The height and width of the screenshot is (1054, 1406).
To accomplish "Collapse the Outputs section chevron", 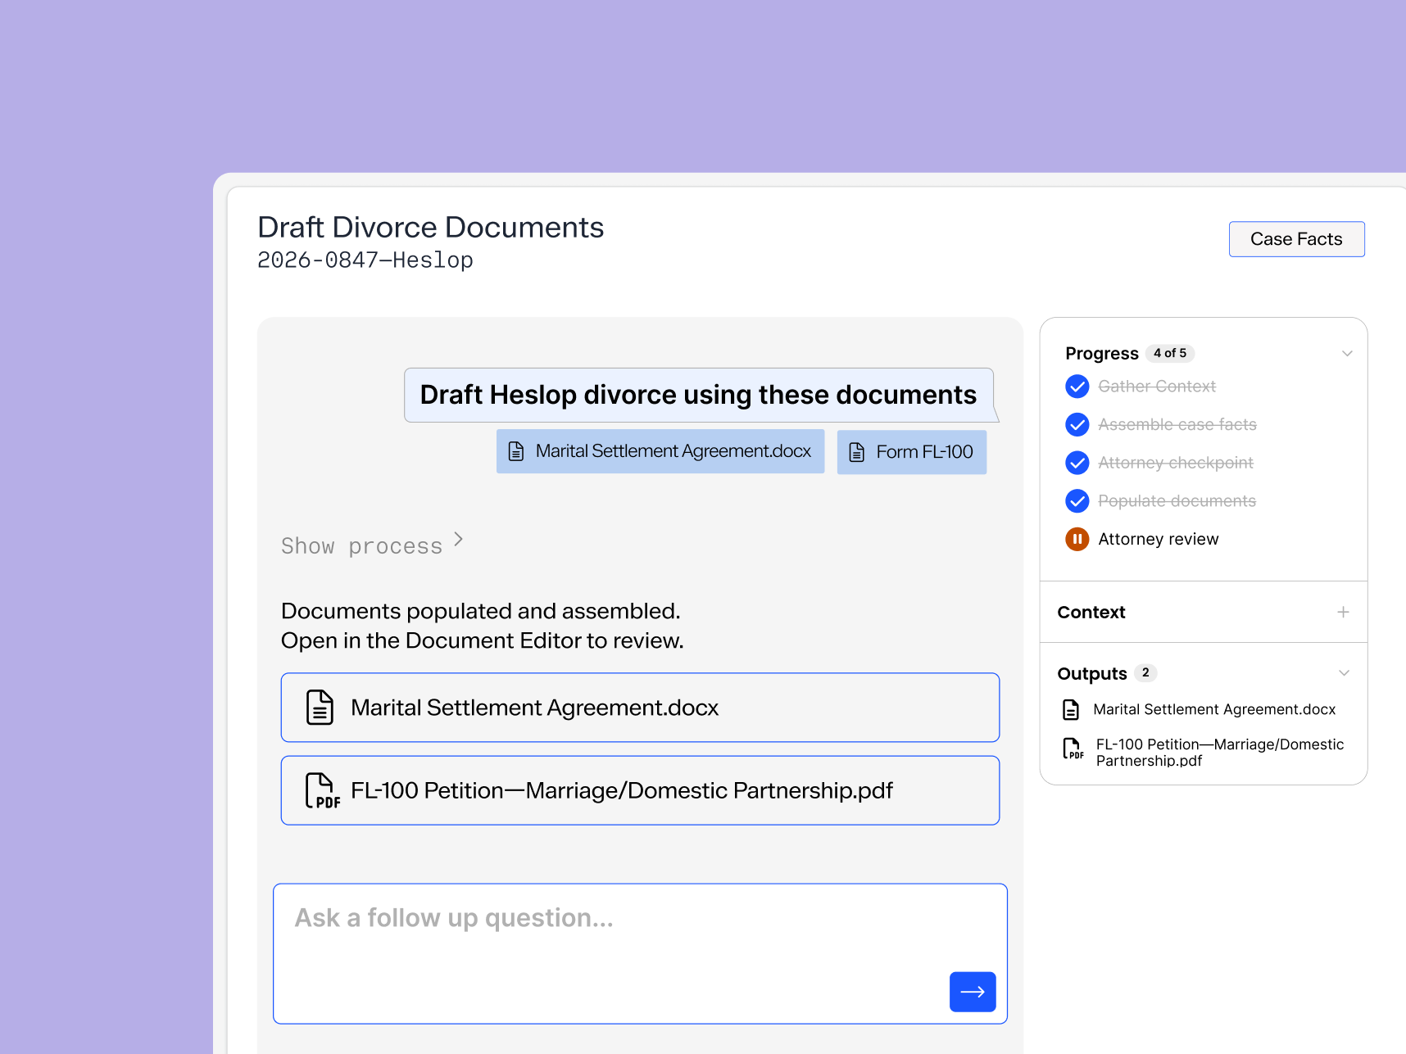I will (1344, 673).
